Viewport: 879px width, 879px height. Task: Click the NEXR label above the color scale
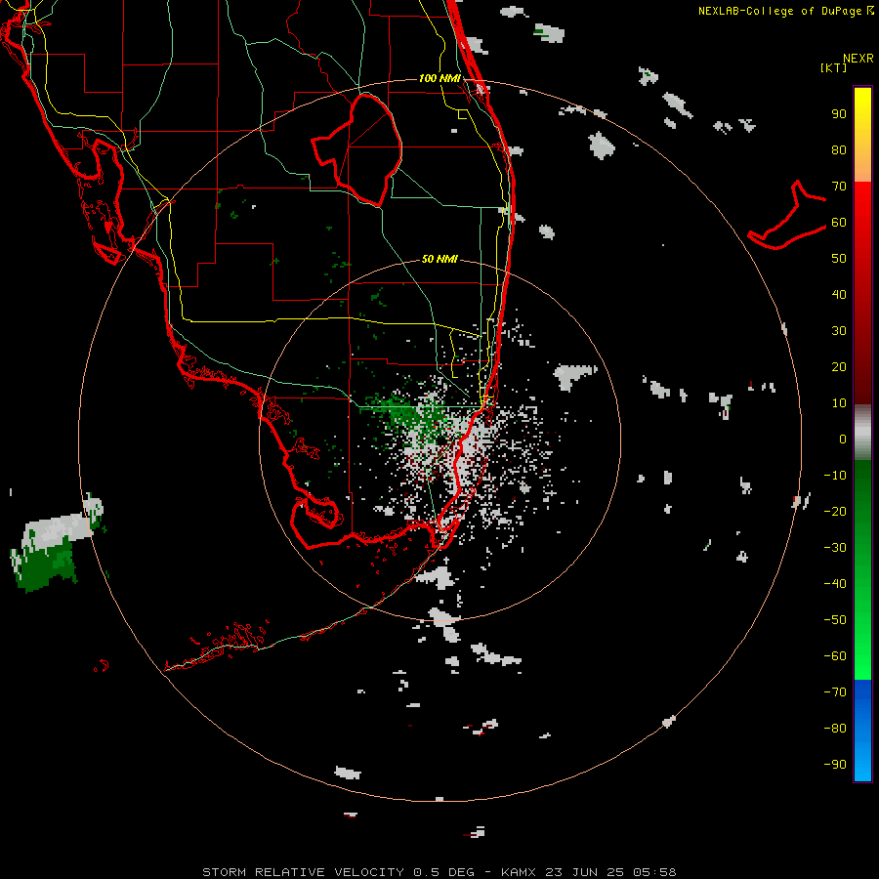point(858,59)
